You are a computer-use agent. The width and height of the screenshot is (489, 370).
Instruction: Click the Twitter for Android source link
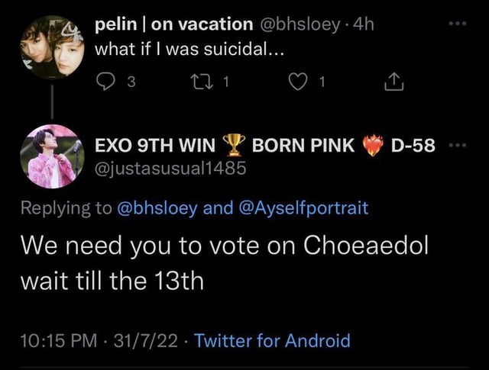(x=272, y=340)
